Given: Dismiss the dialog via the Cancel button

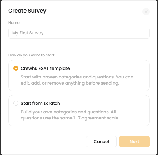Looking at the screenshot, I should click(101, 142).
